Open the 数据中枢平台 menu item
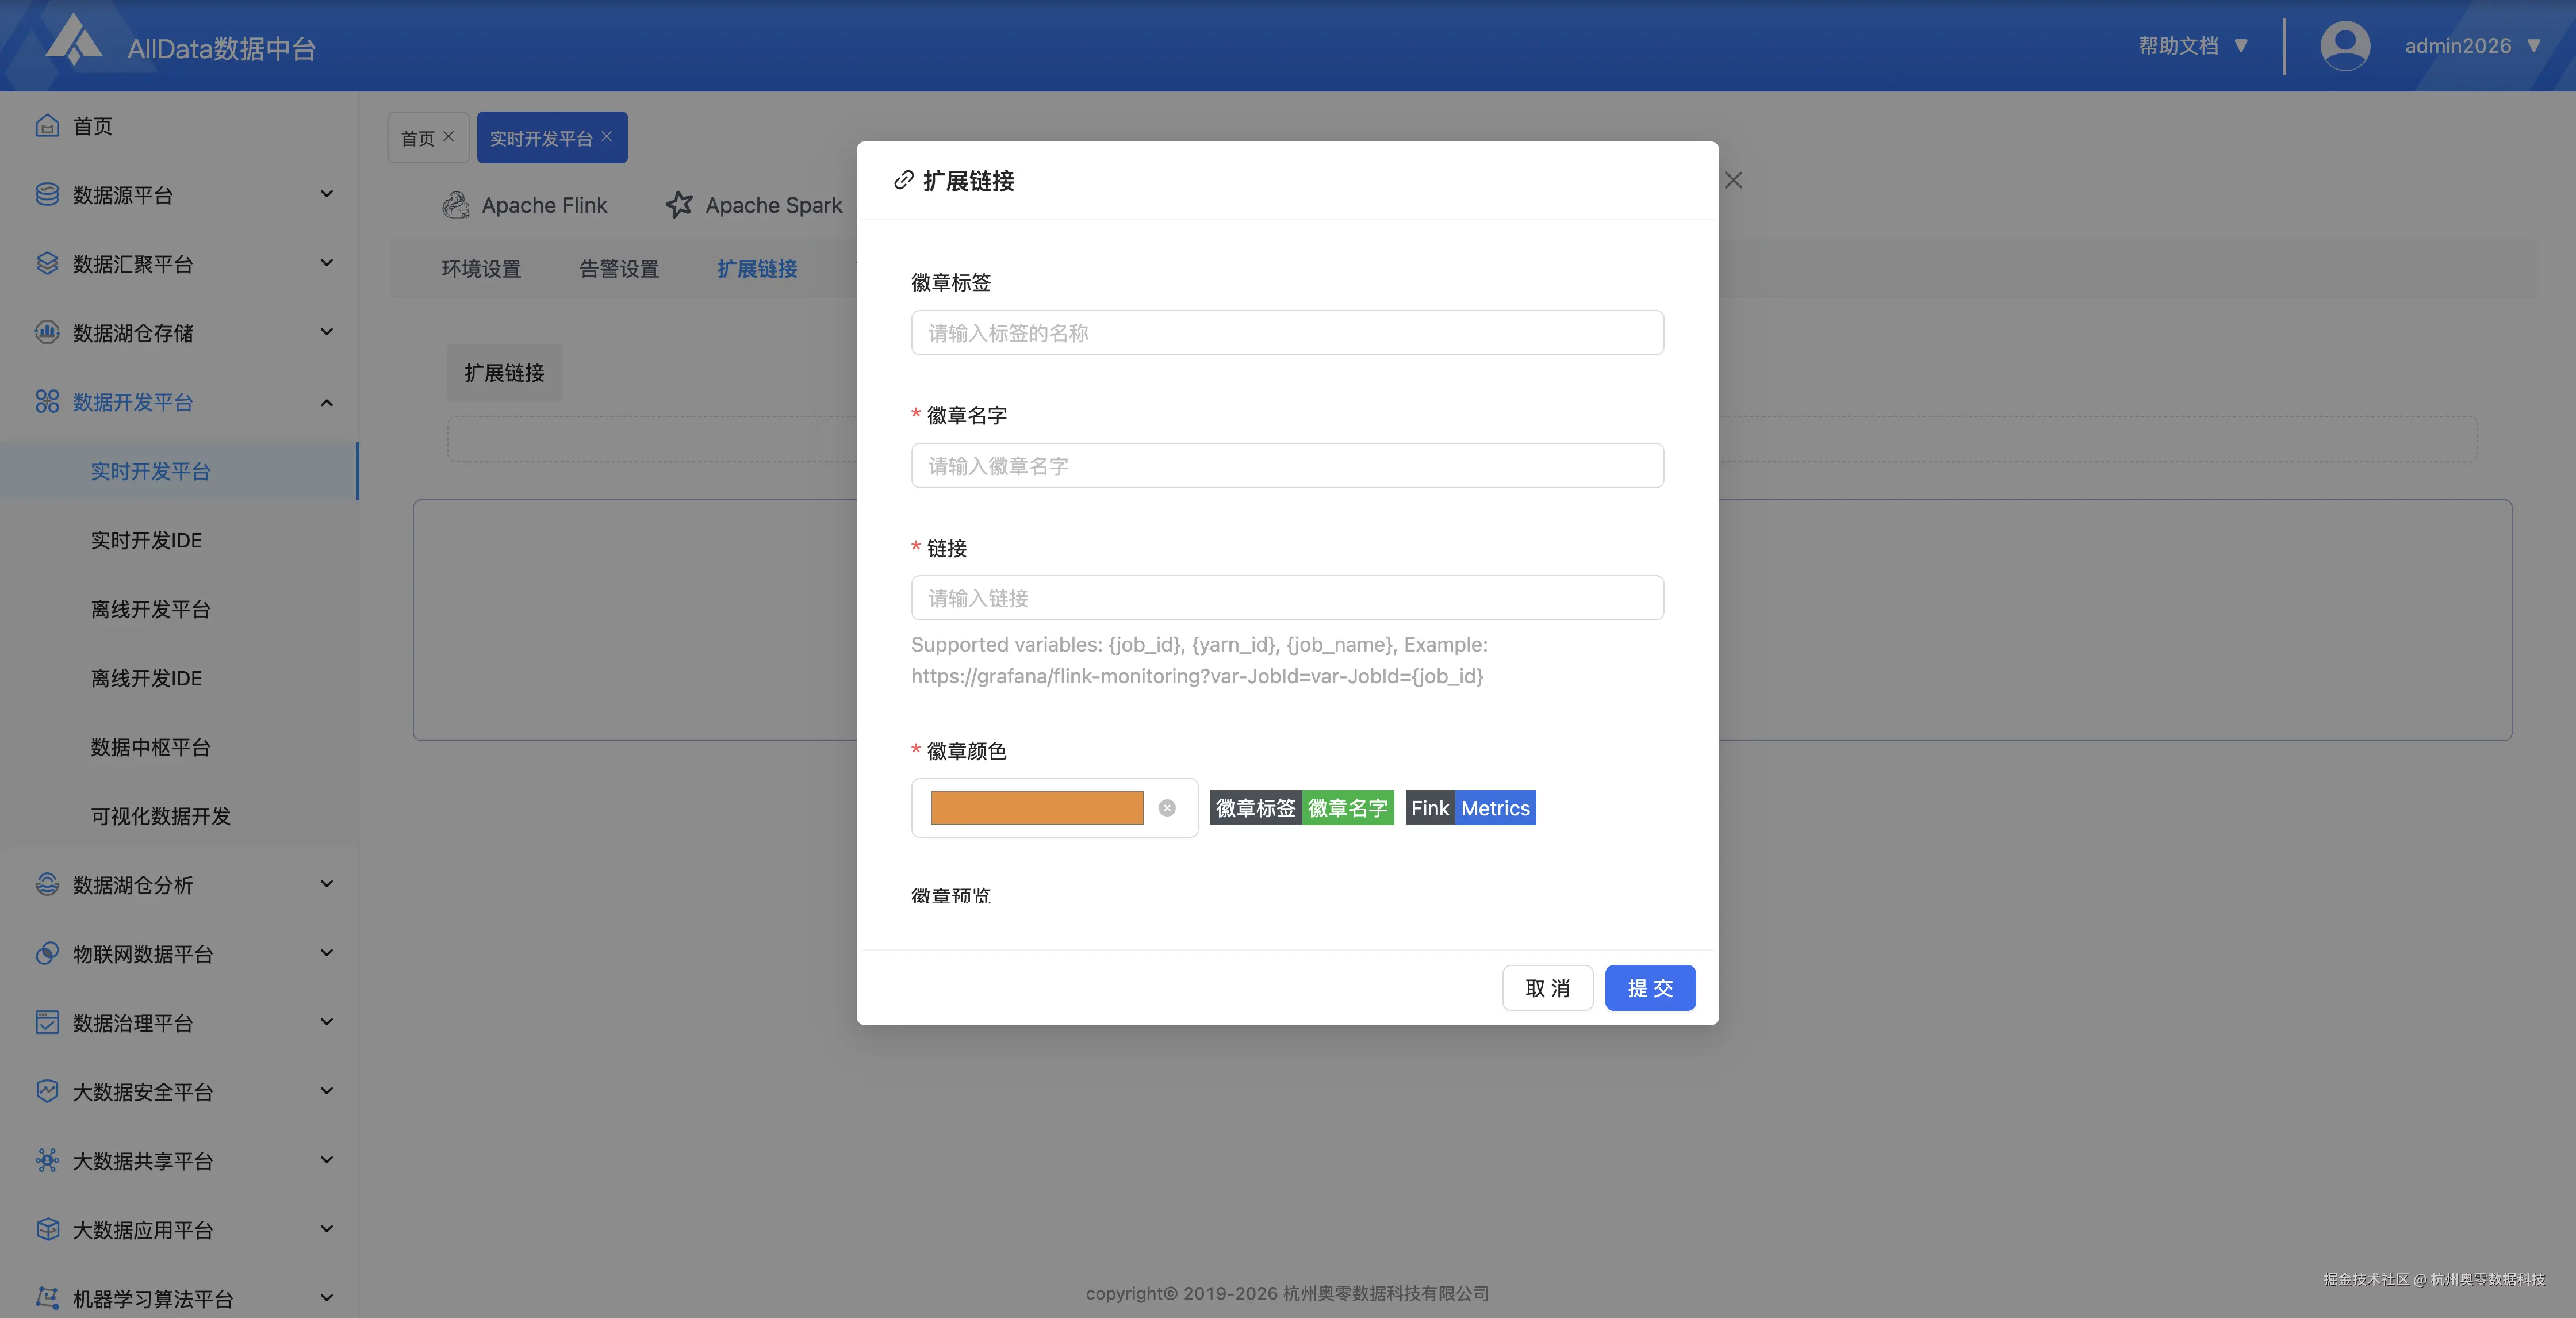 [151, 747]
